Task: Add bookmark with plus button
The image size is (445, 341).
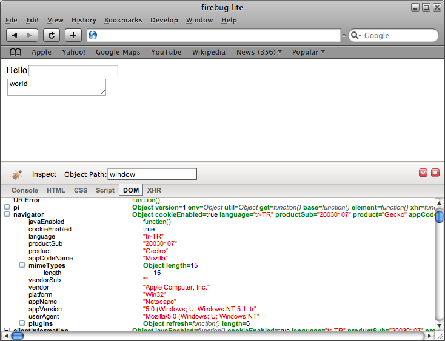Action: click(73, 35)
